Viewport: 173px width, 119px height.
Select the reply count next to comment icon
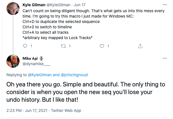pyautogui.click(x=31, y=46)
